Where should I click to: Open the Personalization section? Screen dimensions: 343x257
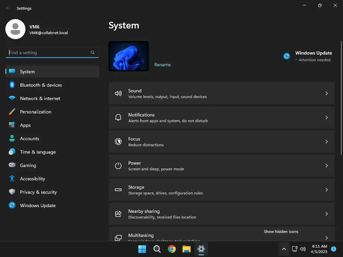click(x=52, y=112)
